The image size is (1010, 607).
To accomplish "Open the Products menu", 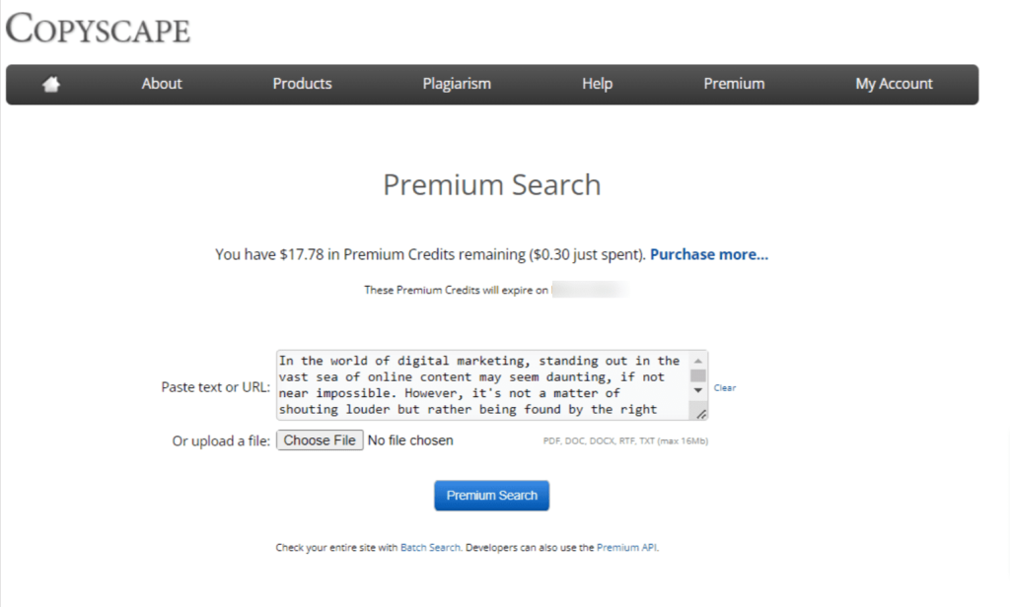I will point(302,84).
